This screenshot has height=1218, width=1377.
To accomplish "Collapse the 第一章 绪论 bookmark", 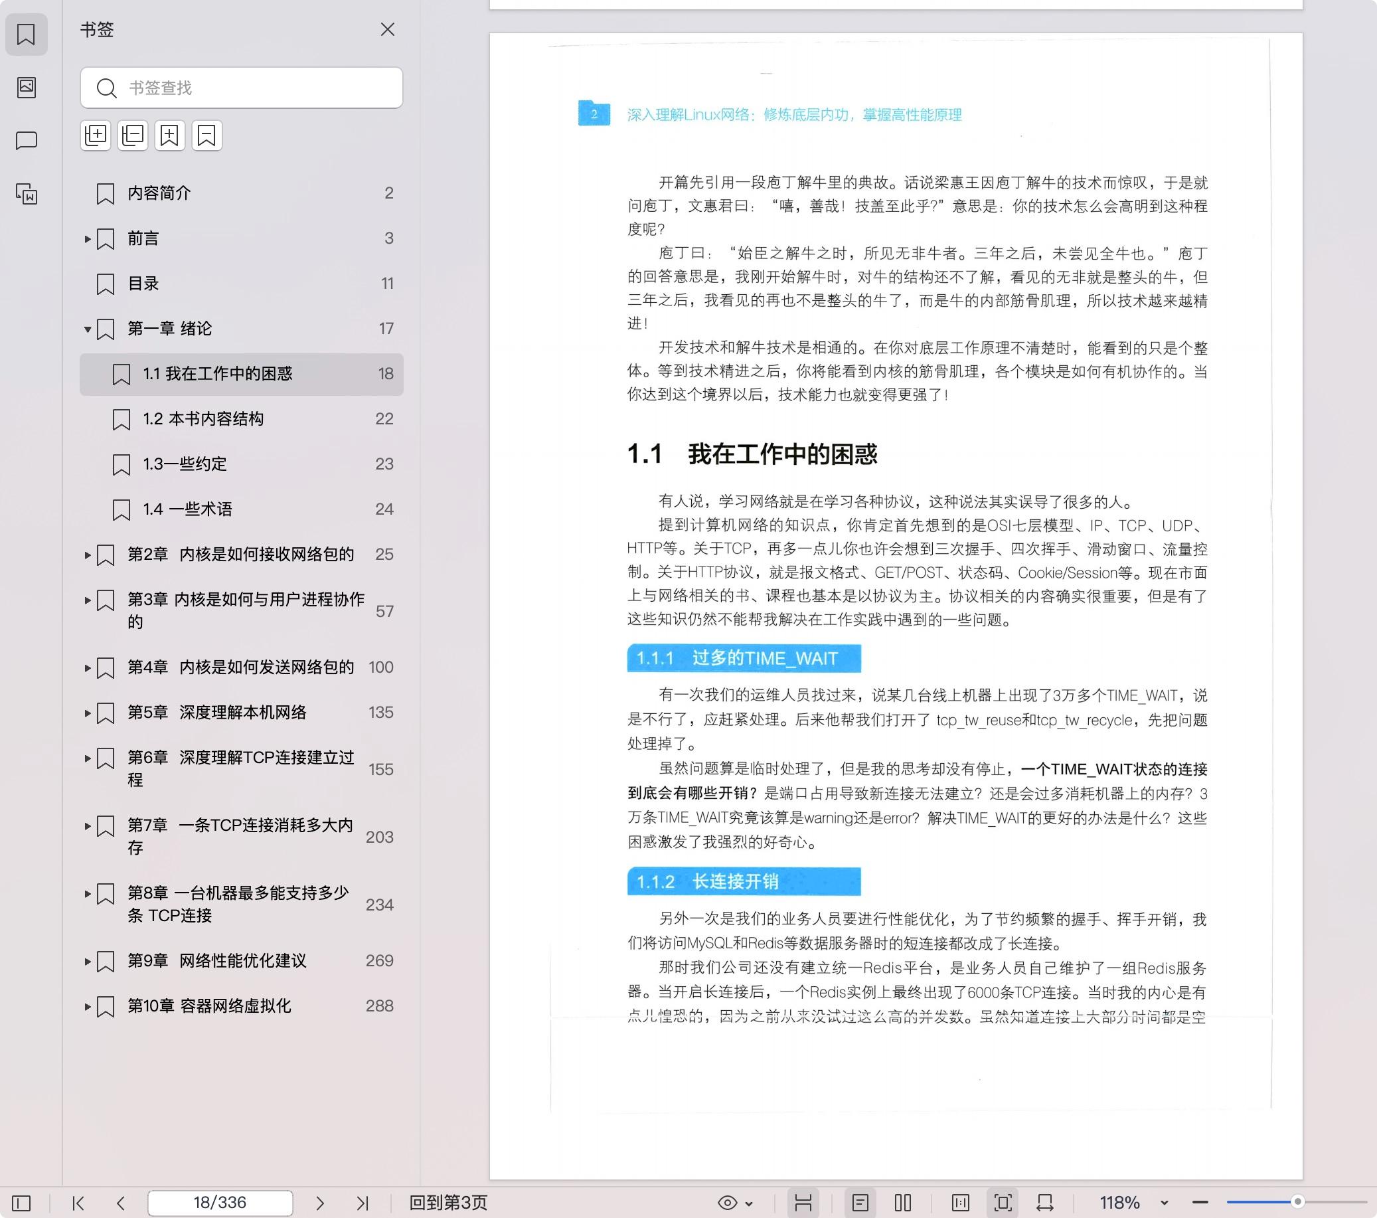I will coord(88,329).
